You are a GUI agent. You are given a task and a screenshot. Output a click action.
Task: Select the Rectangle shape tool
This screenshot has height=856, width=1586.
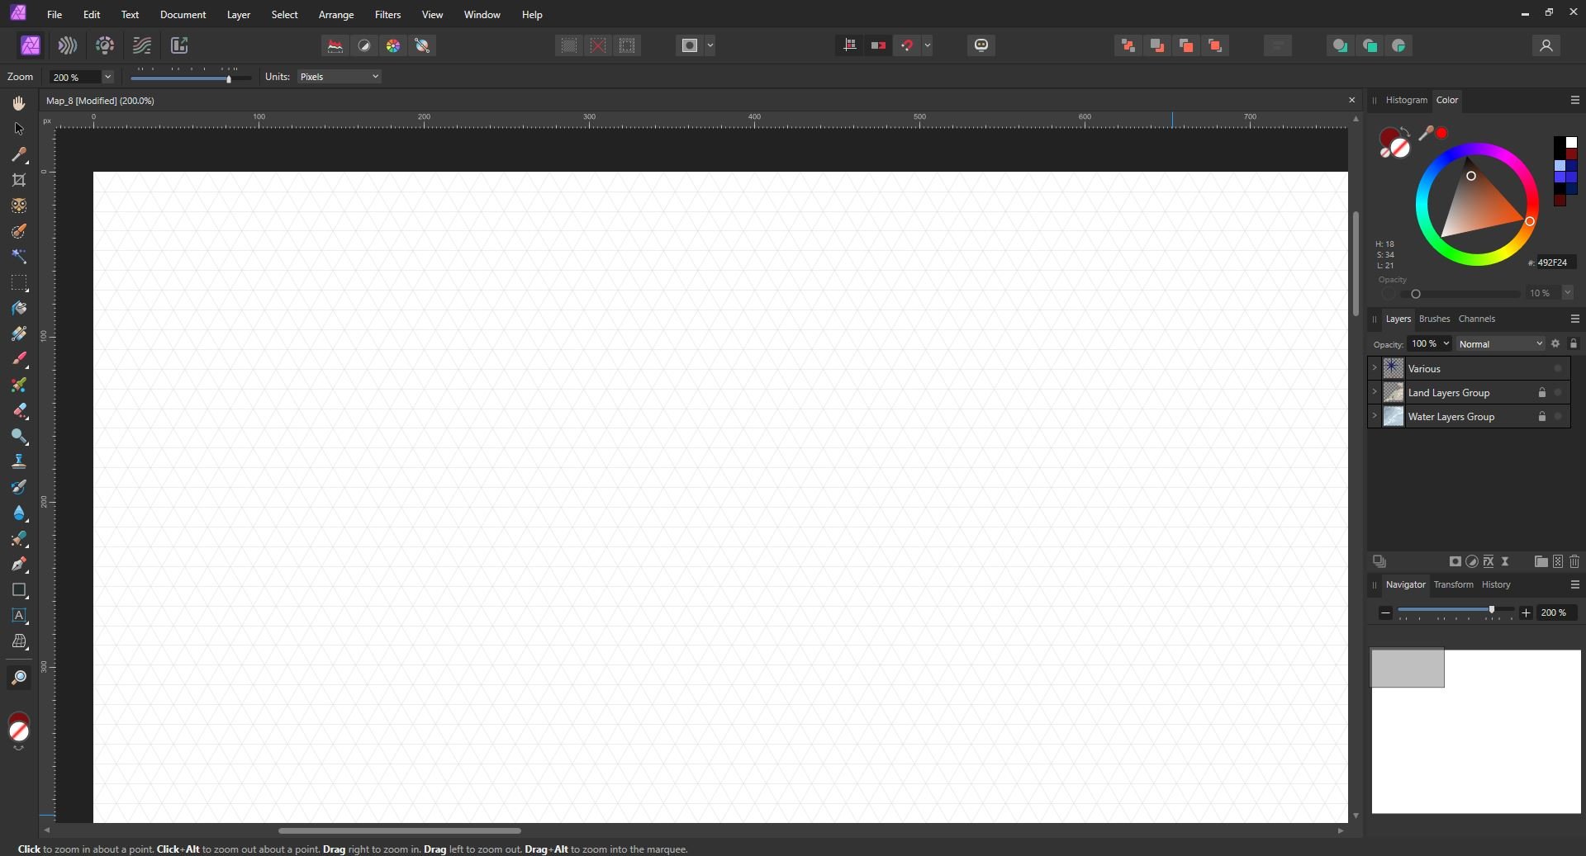click(19, 590)
